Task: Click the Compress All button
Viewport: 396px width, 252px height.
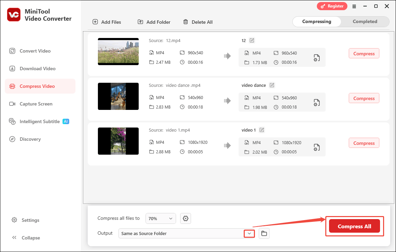Action: tap(354, 226)
